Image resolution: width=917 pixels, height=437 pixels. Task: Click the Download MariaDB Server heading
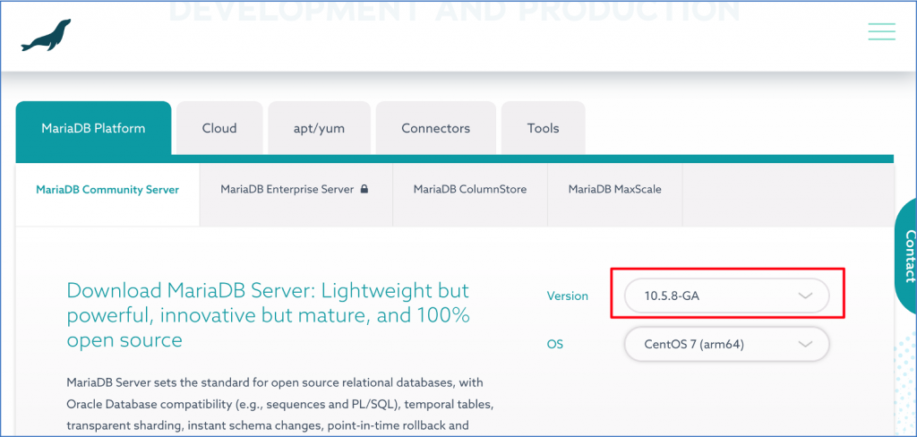coord(269,314)
